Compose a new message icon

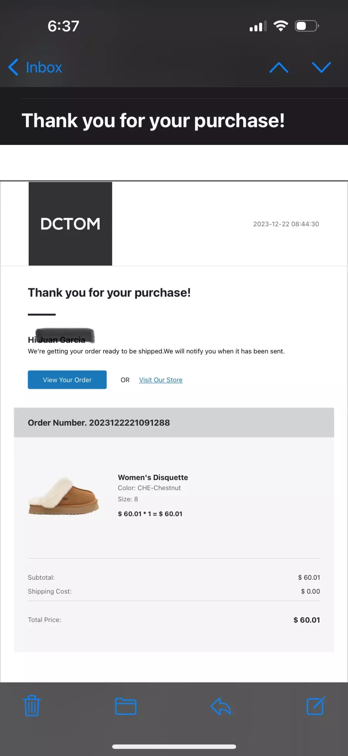(x=316, y=706)
